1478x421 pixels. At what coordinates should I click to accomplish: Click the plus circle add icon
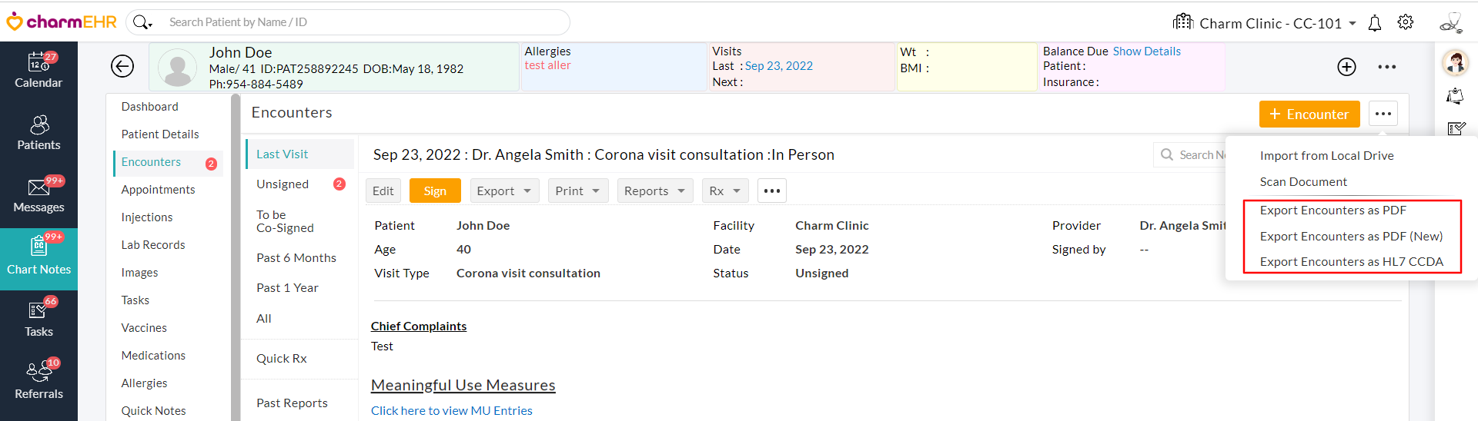[x=1346, y=67]
